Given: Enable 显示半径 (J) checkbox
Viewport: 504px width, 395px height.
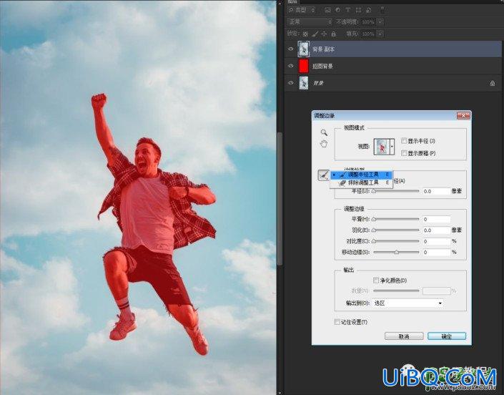Looking at the screenshot, I should pyautogui.click(x=404, y=141).
